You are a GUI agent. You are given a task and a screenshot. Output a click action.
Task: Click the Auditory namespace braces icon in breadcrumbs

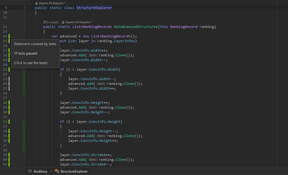coord(30,171)
